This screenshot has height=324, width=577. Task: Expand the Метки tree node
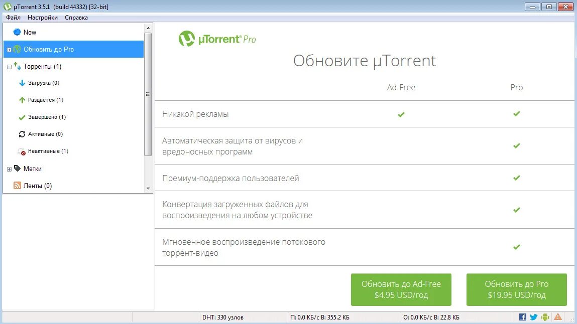(9, 169)
